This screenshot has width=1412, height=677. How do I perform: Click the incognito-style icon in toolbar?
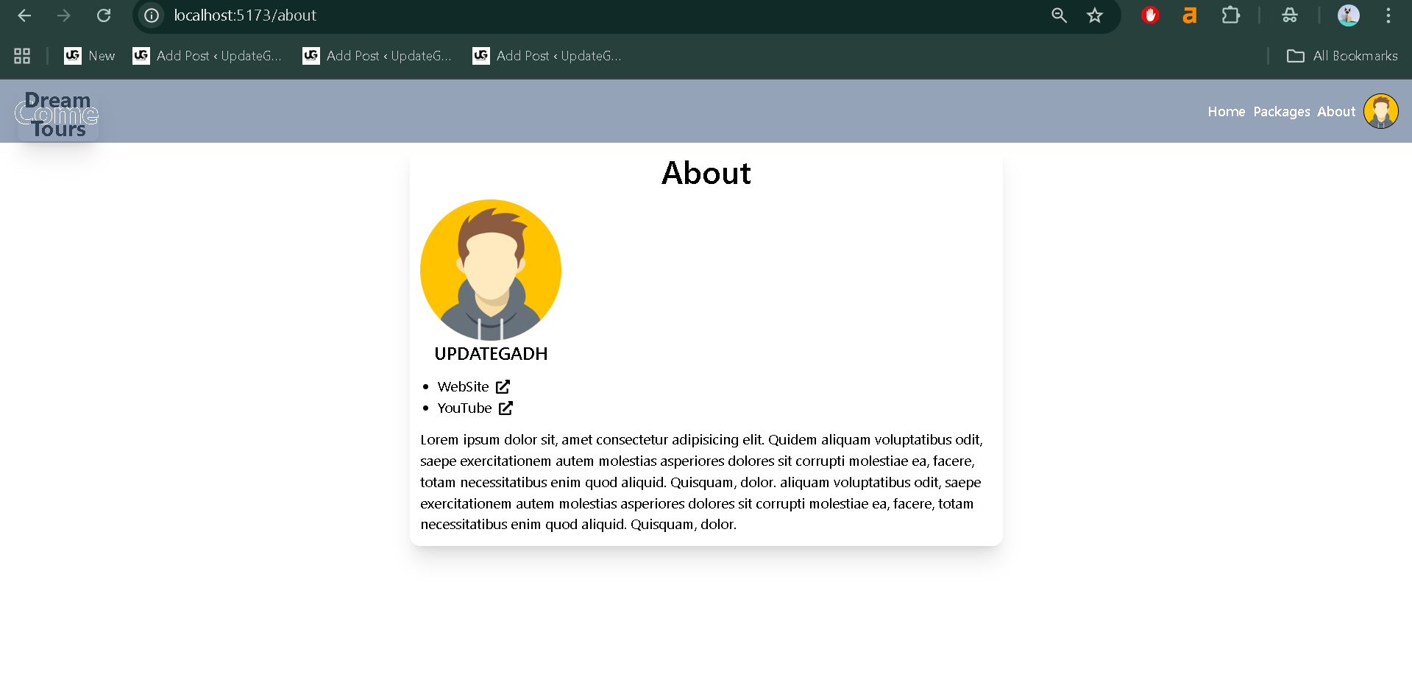[x=1289, y=15]
